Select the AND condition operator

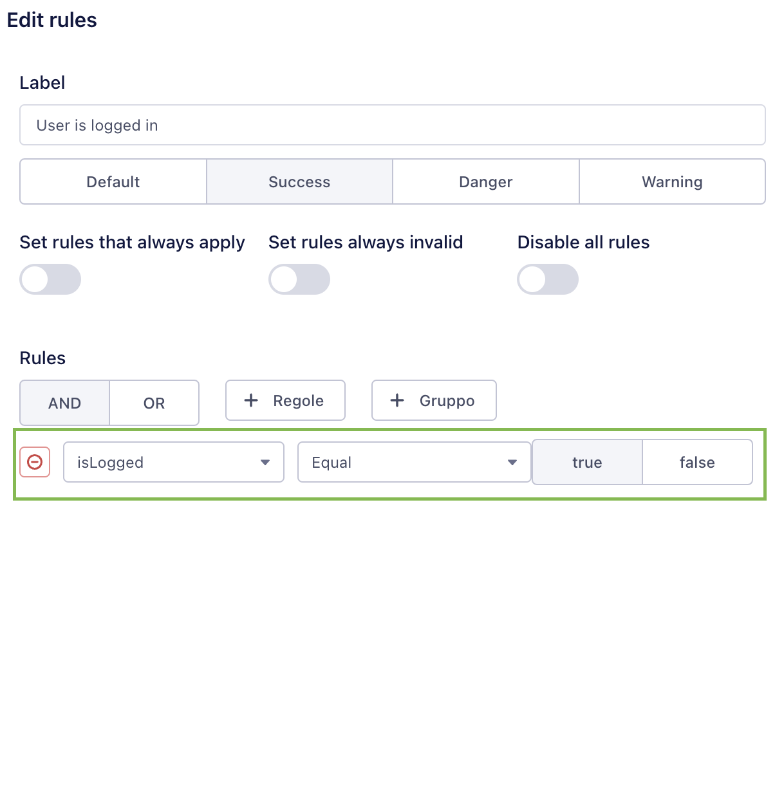[65, 403]
